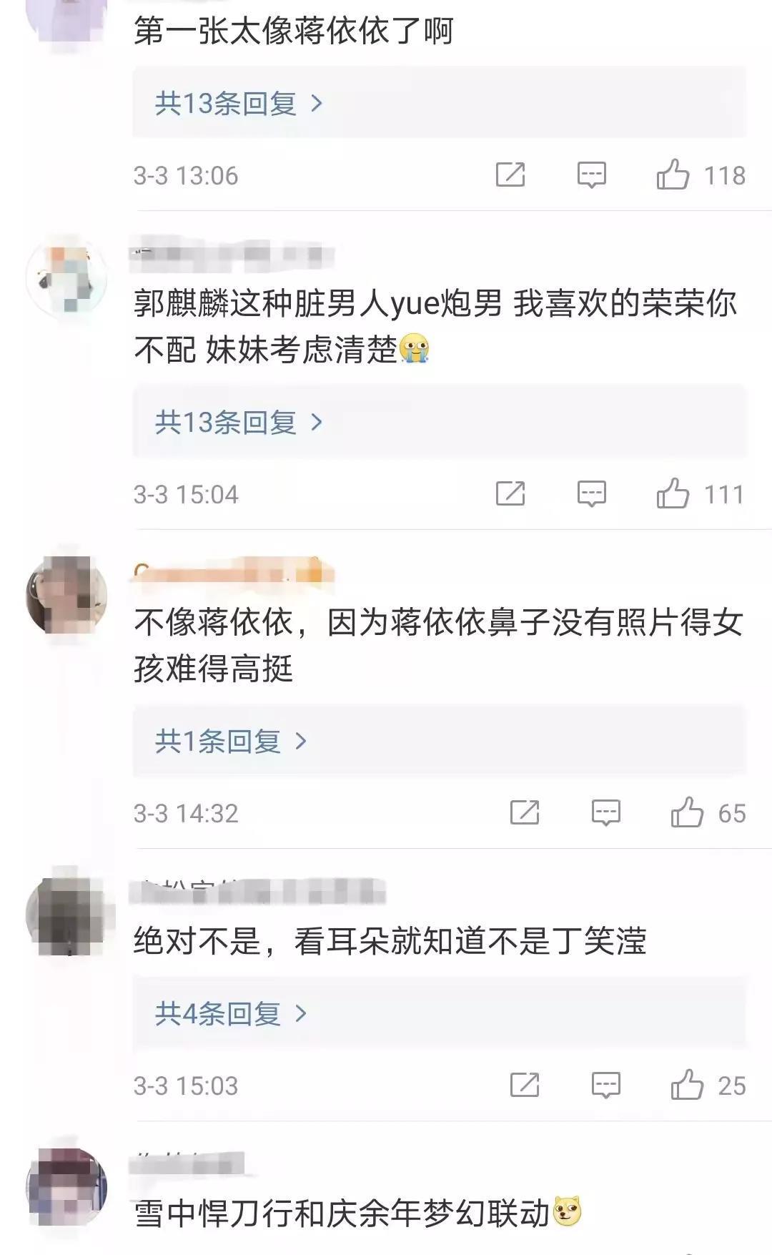Open avatar of 不像蒋依依 commenter
Image resolution: width=772 pixels, height=1255 pixels.
pos(66,595)
